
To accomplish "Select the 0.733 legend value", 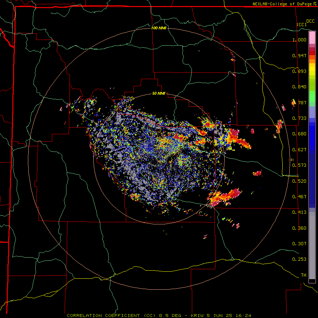I will pyautogui.click(x=299, y=118).
